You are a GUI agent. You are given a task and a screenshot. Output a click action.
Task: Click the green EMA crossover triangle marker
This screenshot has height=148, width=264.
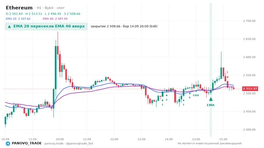point(211,99)
